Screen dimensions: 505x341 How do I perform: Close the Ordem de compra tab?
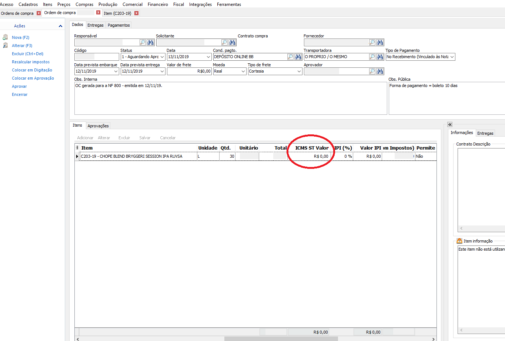pos(98,13)
